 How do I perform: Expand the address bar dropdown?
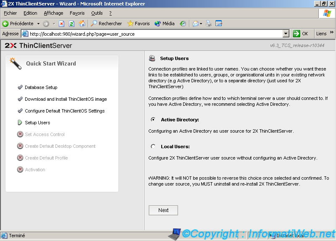286,34
